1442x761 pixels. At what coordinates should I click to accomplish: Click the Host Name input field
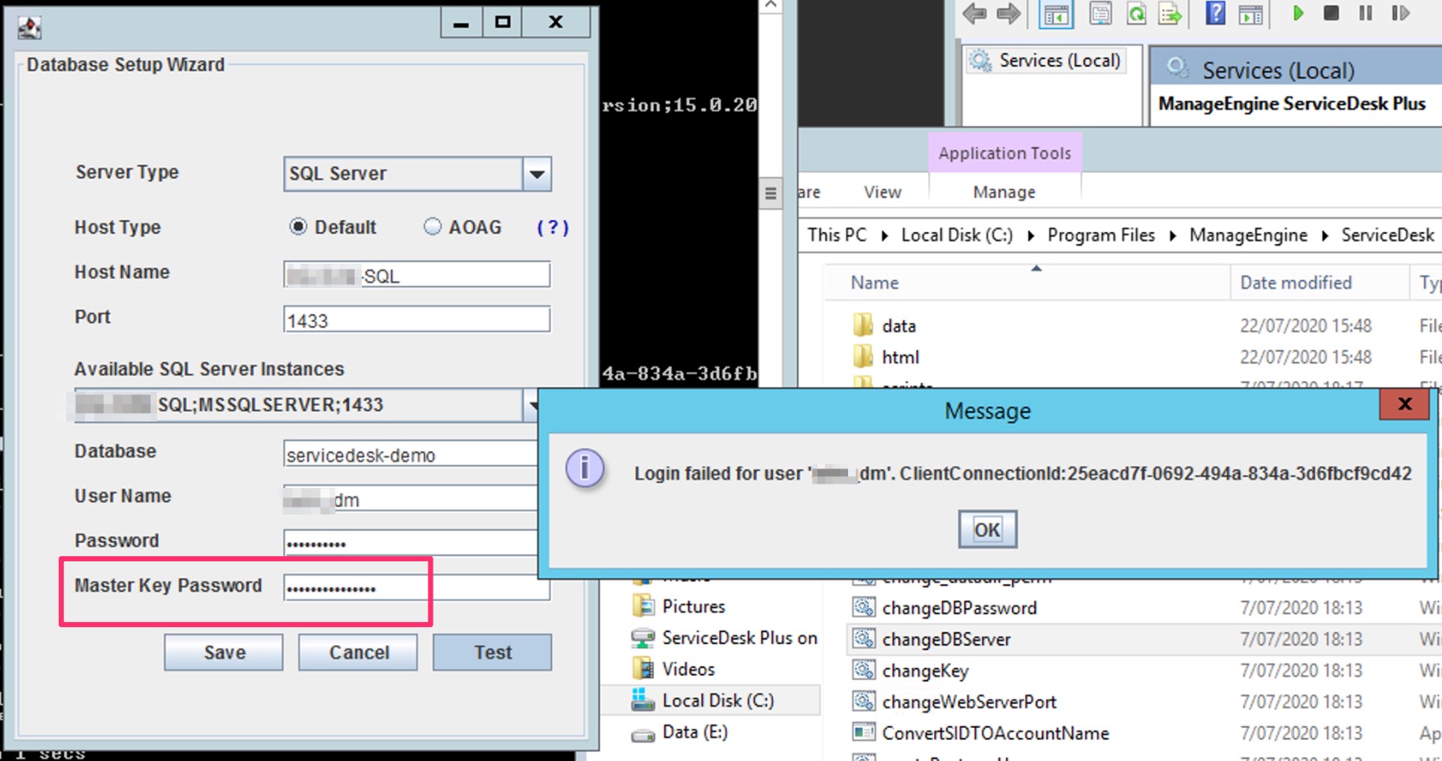pos(416,275)
